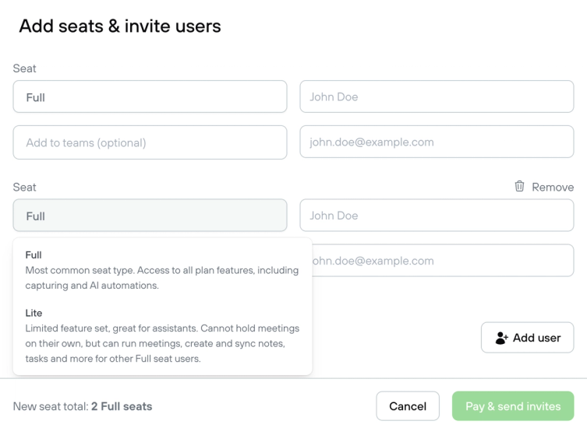Click the New seat total label
Viewport: 587px width, 428px height.
(x=50, y=406)
